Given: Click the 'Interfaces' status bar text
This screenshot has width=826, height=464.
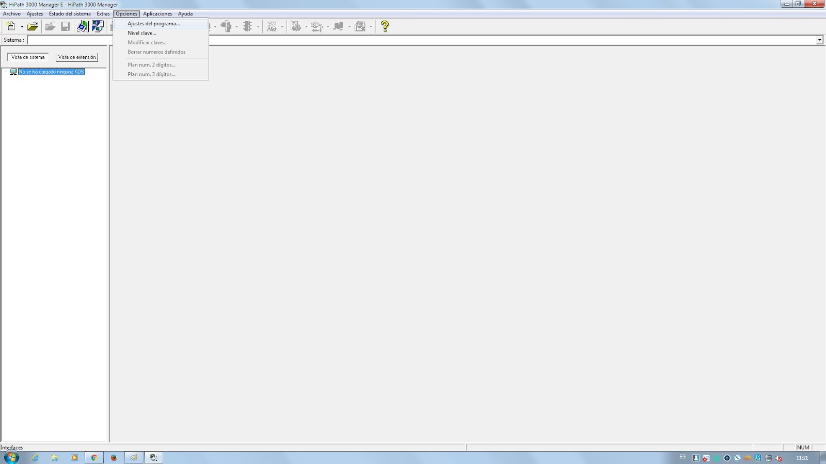Looking at the screenshot, I should coord(12,448).
